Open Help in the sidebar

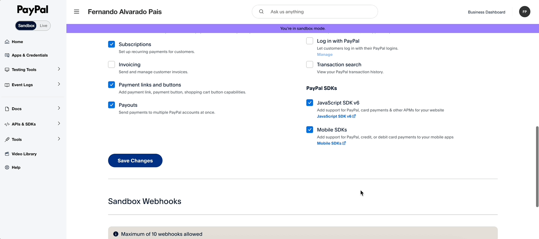pos(16,167)
